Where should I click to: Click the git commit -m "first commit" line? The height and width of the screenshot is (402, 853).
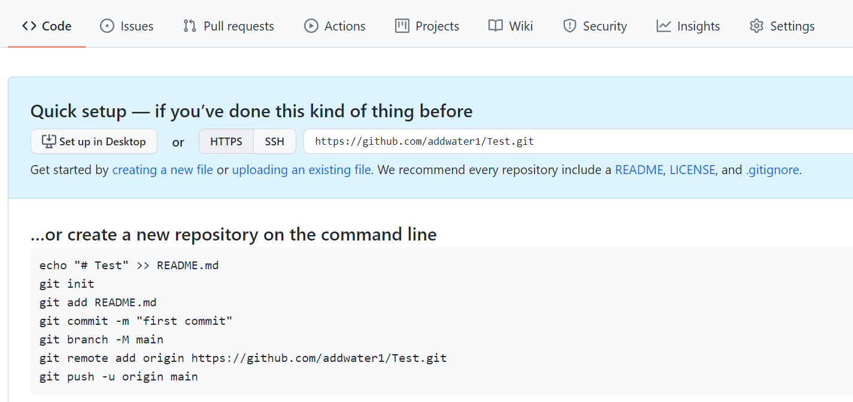[x=136, y=321]
